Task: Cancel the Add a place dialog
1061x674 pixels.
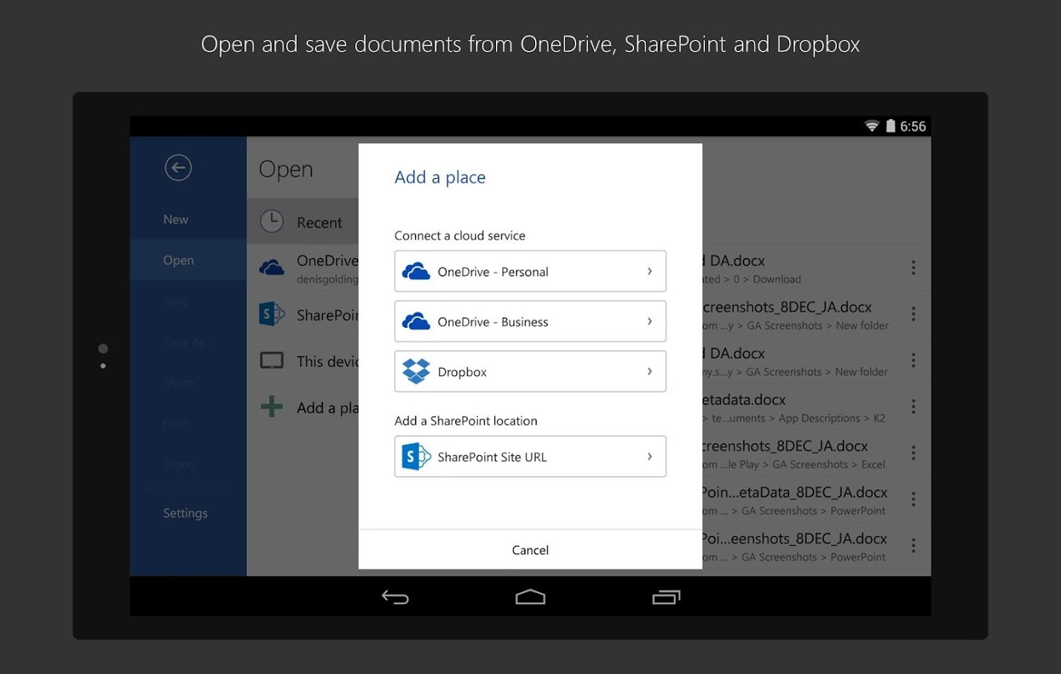Action: click(x=530, y=549)
